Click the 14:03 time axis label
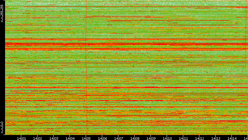This screenshot has width=248, height=140. [54, 138]
